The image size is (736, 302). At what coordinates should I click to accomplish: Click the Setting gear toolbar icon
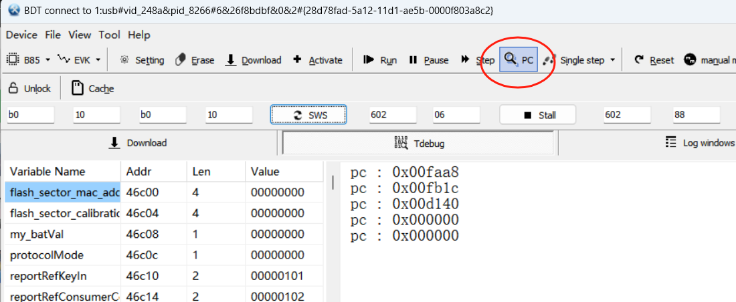click(x=124, y=59)
